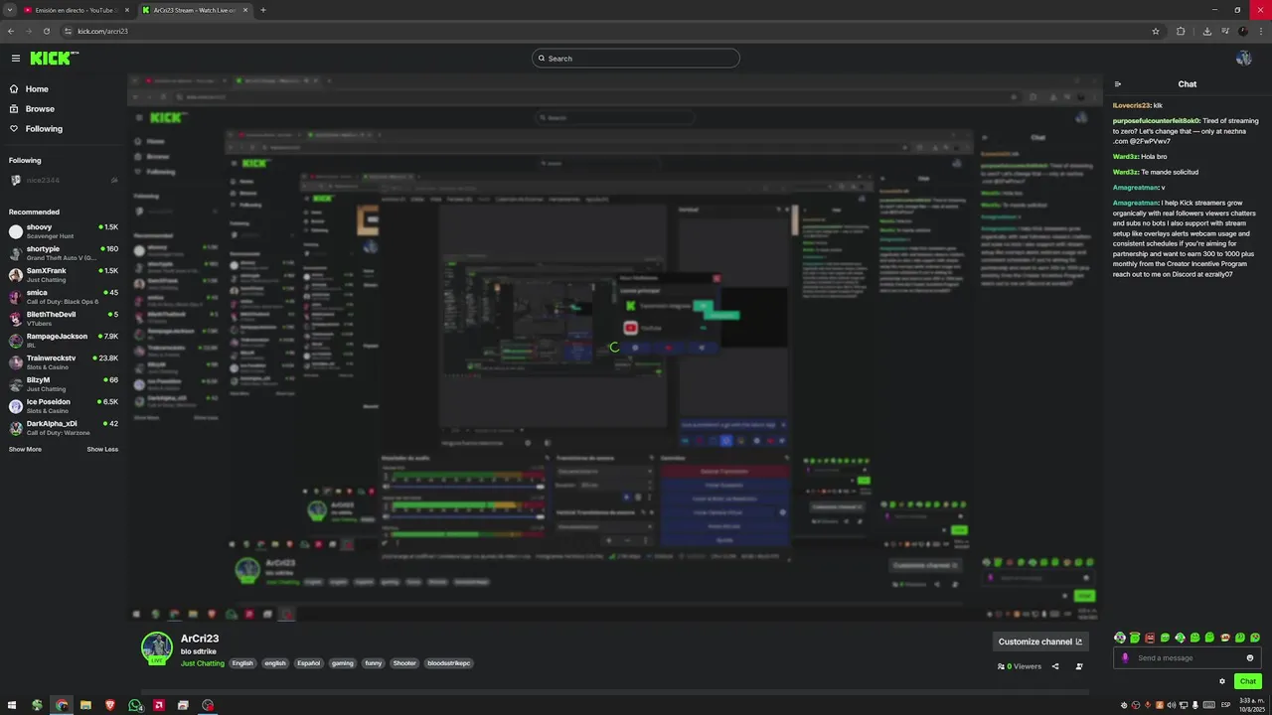Click the moderators icon beside share

(1079, 666)
